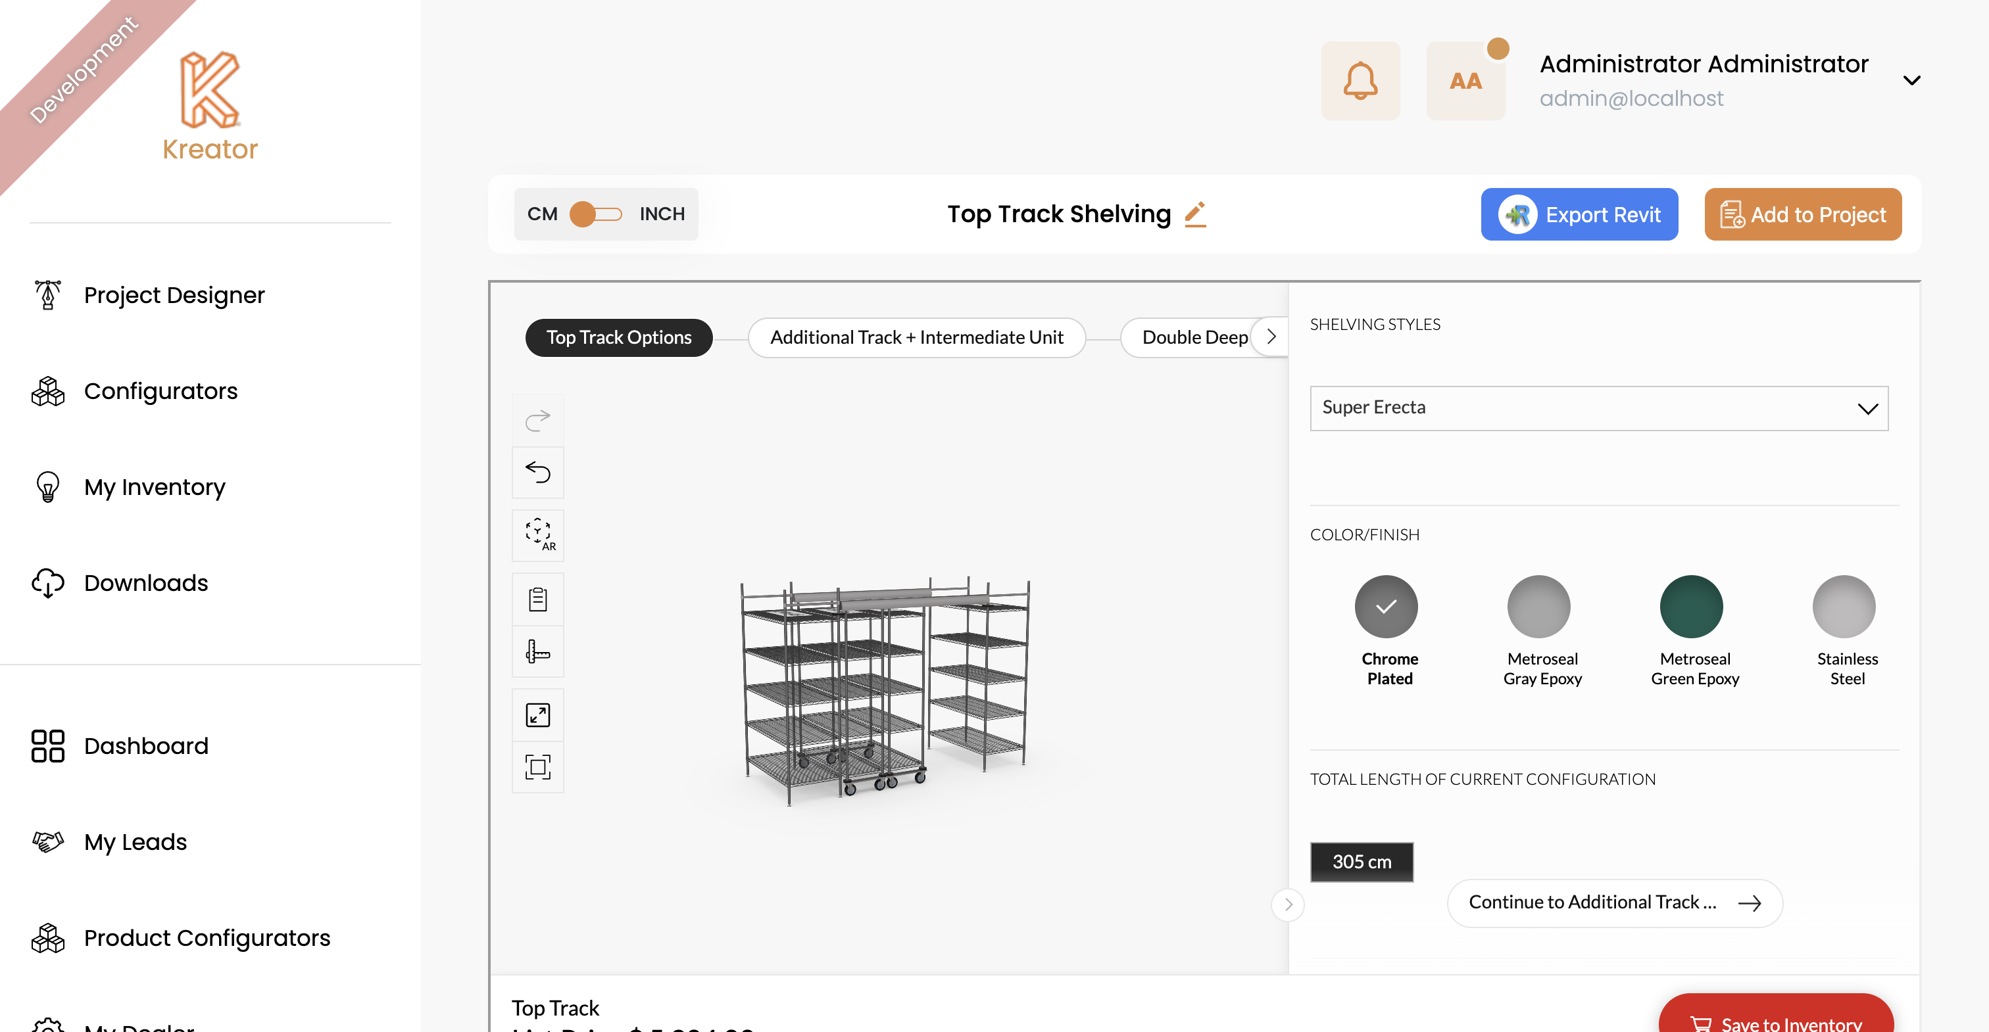Viewport: 1989px width, 1032px height.
Task: Select the Metroseal Gray Epoxy finish
Action: (x=1538, y=607)
